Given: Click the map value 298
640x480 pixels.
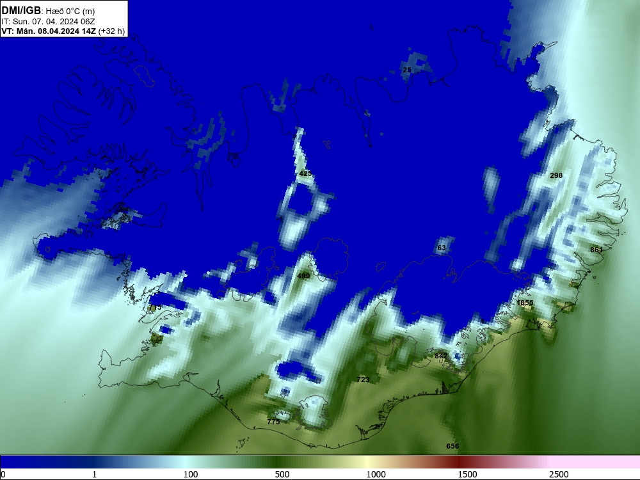Looking at the screenshot, I should pos(556,175).
